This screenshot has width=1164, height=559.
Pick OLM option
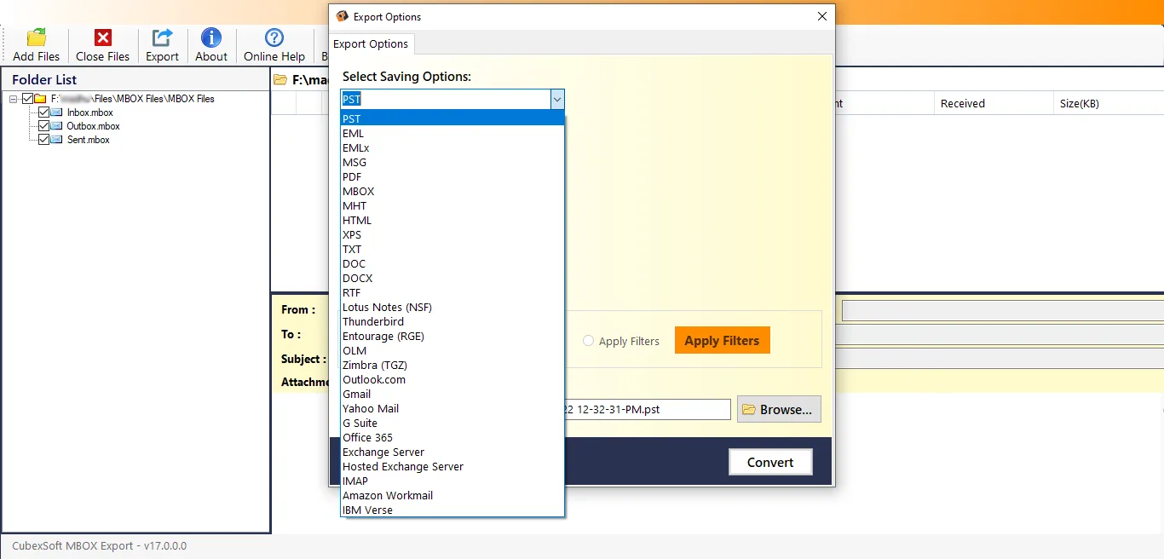(452, 350)
